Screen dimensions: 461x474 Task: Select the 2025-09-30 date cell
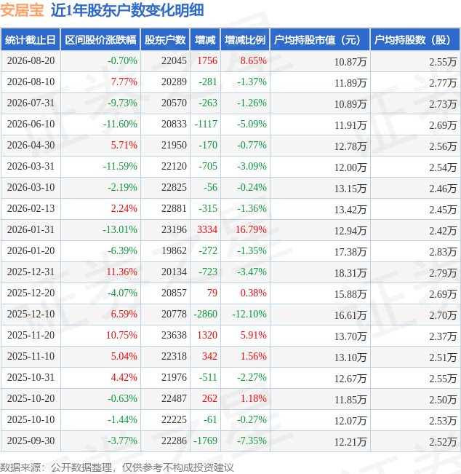[x=31, y=441]
